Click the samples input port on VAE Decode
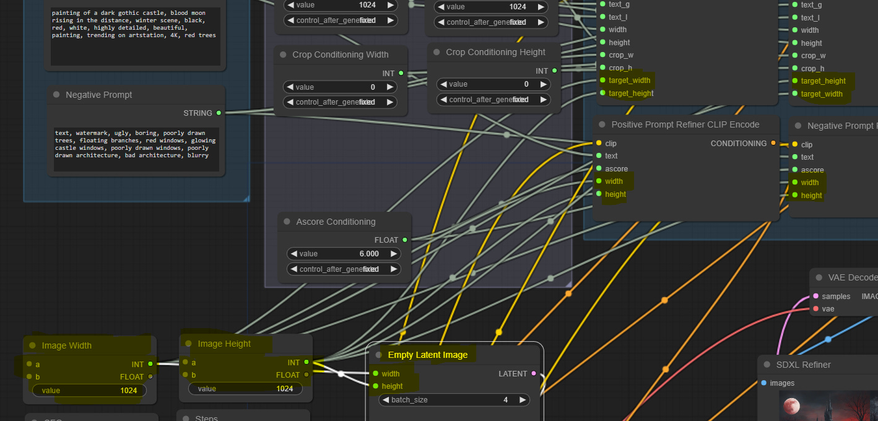 point(815,296)
